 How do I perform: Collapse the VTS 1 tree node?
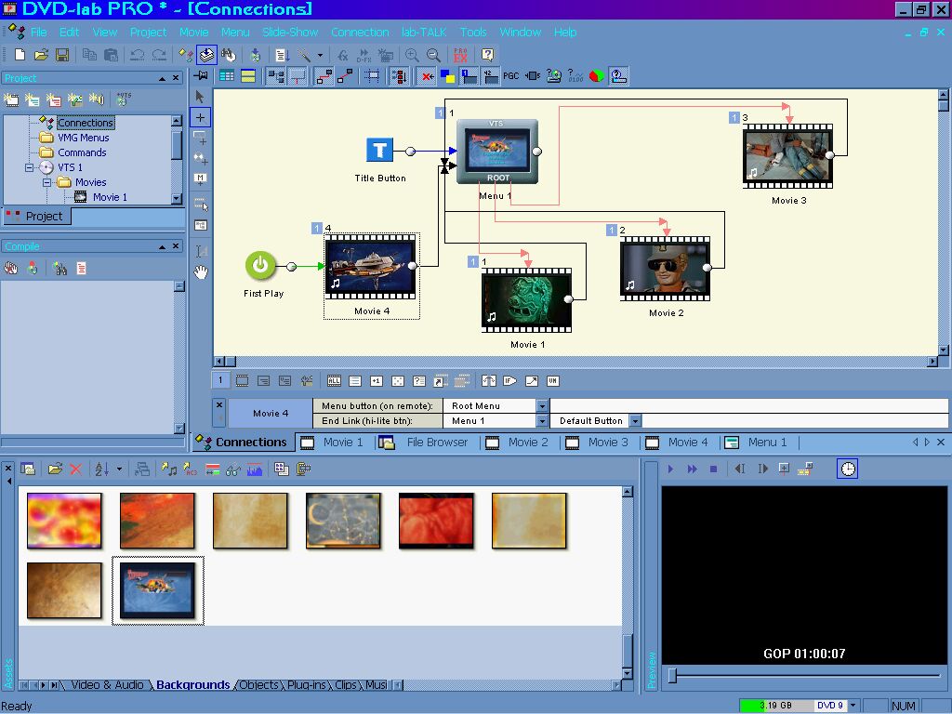pyautogui.click(x=29, y=167)
